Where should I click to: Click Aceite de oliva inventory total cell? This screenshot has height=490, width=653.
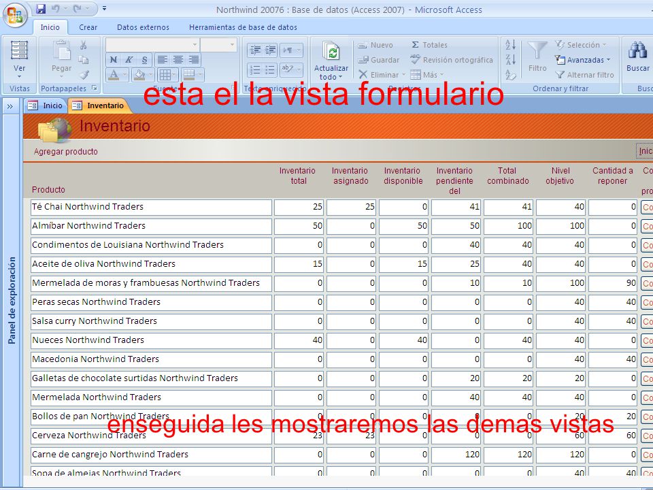tap(299, 264)
